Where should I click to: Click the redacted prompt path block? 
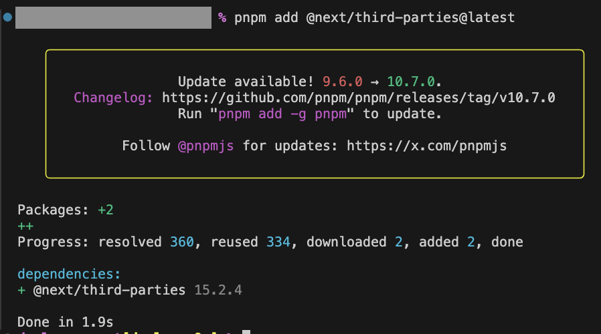point(114,17)
